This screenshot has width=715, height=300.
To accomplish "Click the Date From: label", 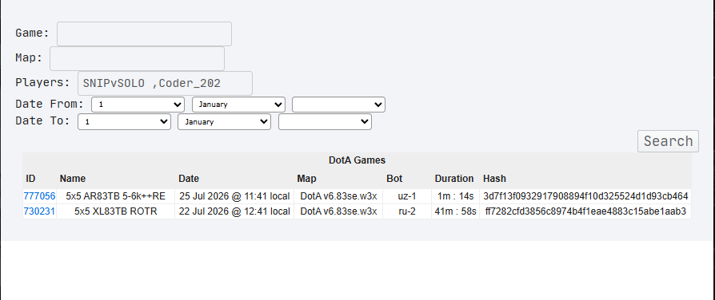I will coord(50,104).
